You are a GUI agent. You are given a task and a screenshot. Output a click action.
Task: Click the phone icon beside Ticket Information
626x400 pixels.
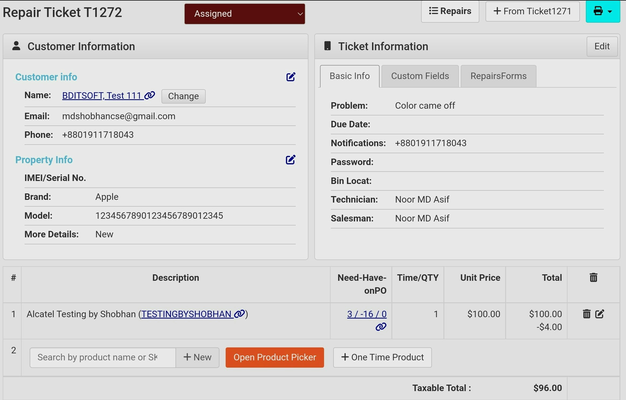[x=327, y=46]
